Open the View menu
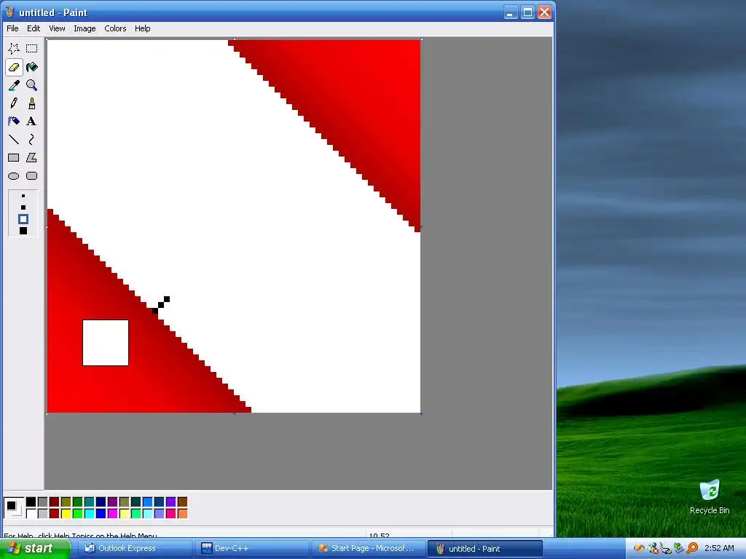 click(57, 28)
